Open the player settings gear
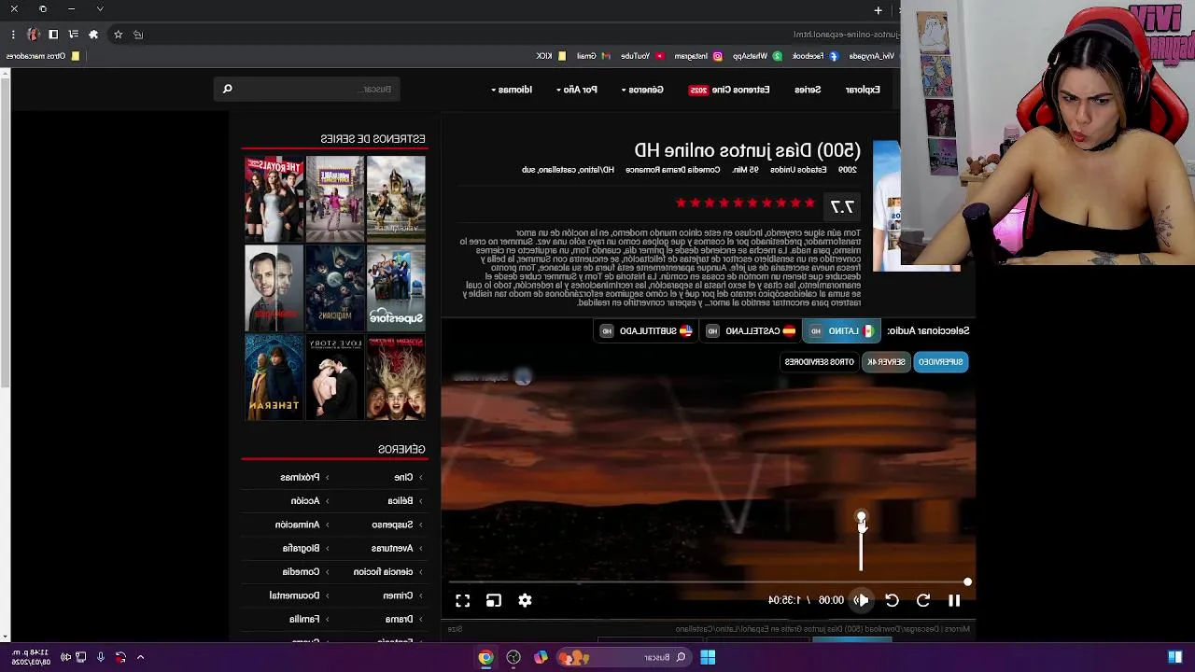This screenshot has height=672, width=1195. tap(525, 600)
